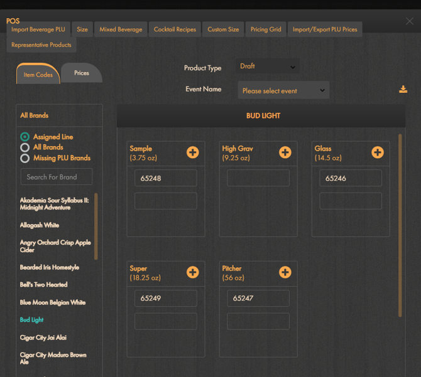The image size is (421, 377).
Task: Switch to the Prices tab
Action: [x=82, y=73]
